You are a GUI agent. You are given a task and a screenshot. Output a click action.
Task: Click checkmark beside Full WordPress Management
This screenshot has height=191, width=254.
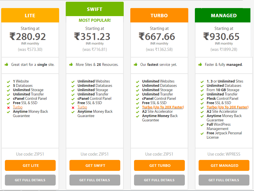[x=202, y=125]
